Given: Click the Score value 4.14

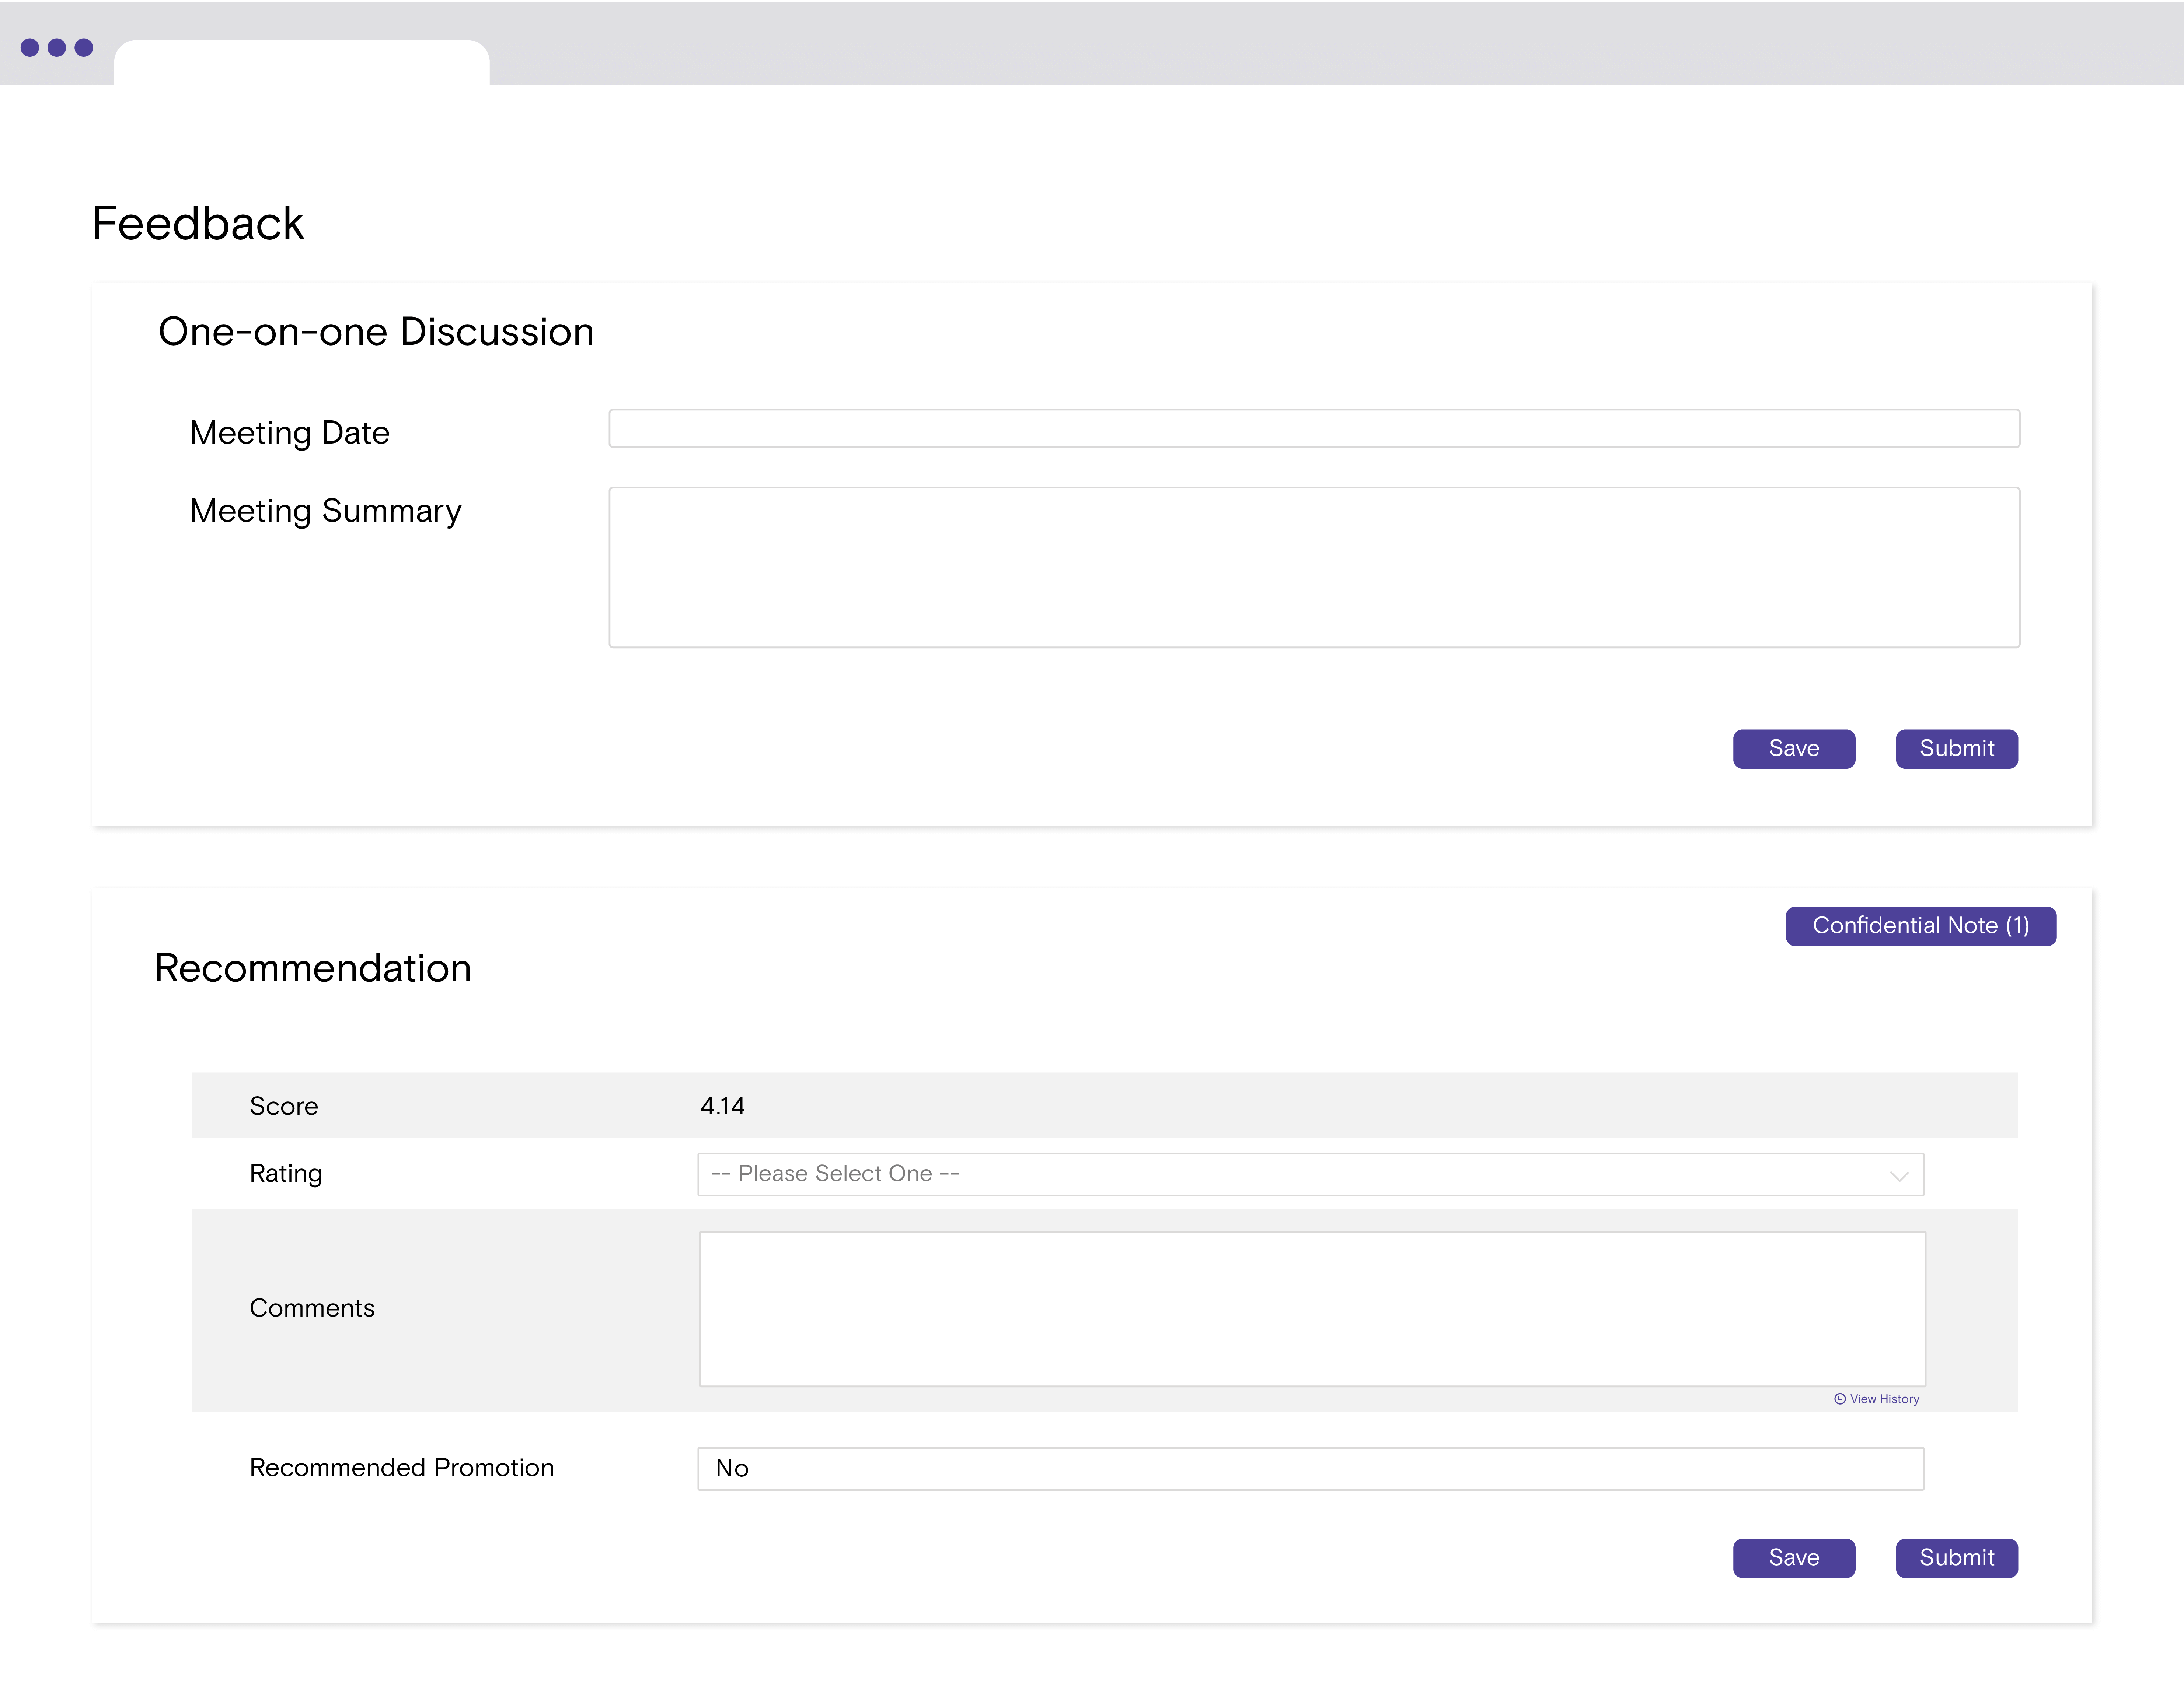Looking at the screenshot, I should point(722,1106).
